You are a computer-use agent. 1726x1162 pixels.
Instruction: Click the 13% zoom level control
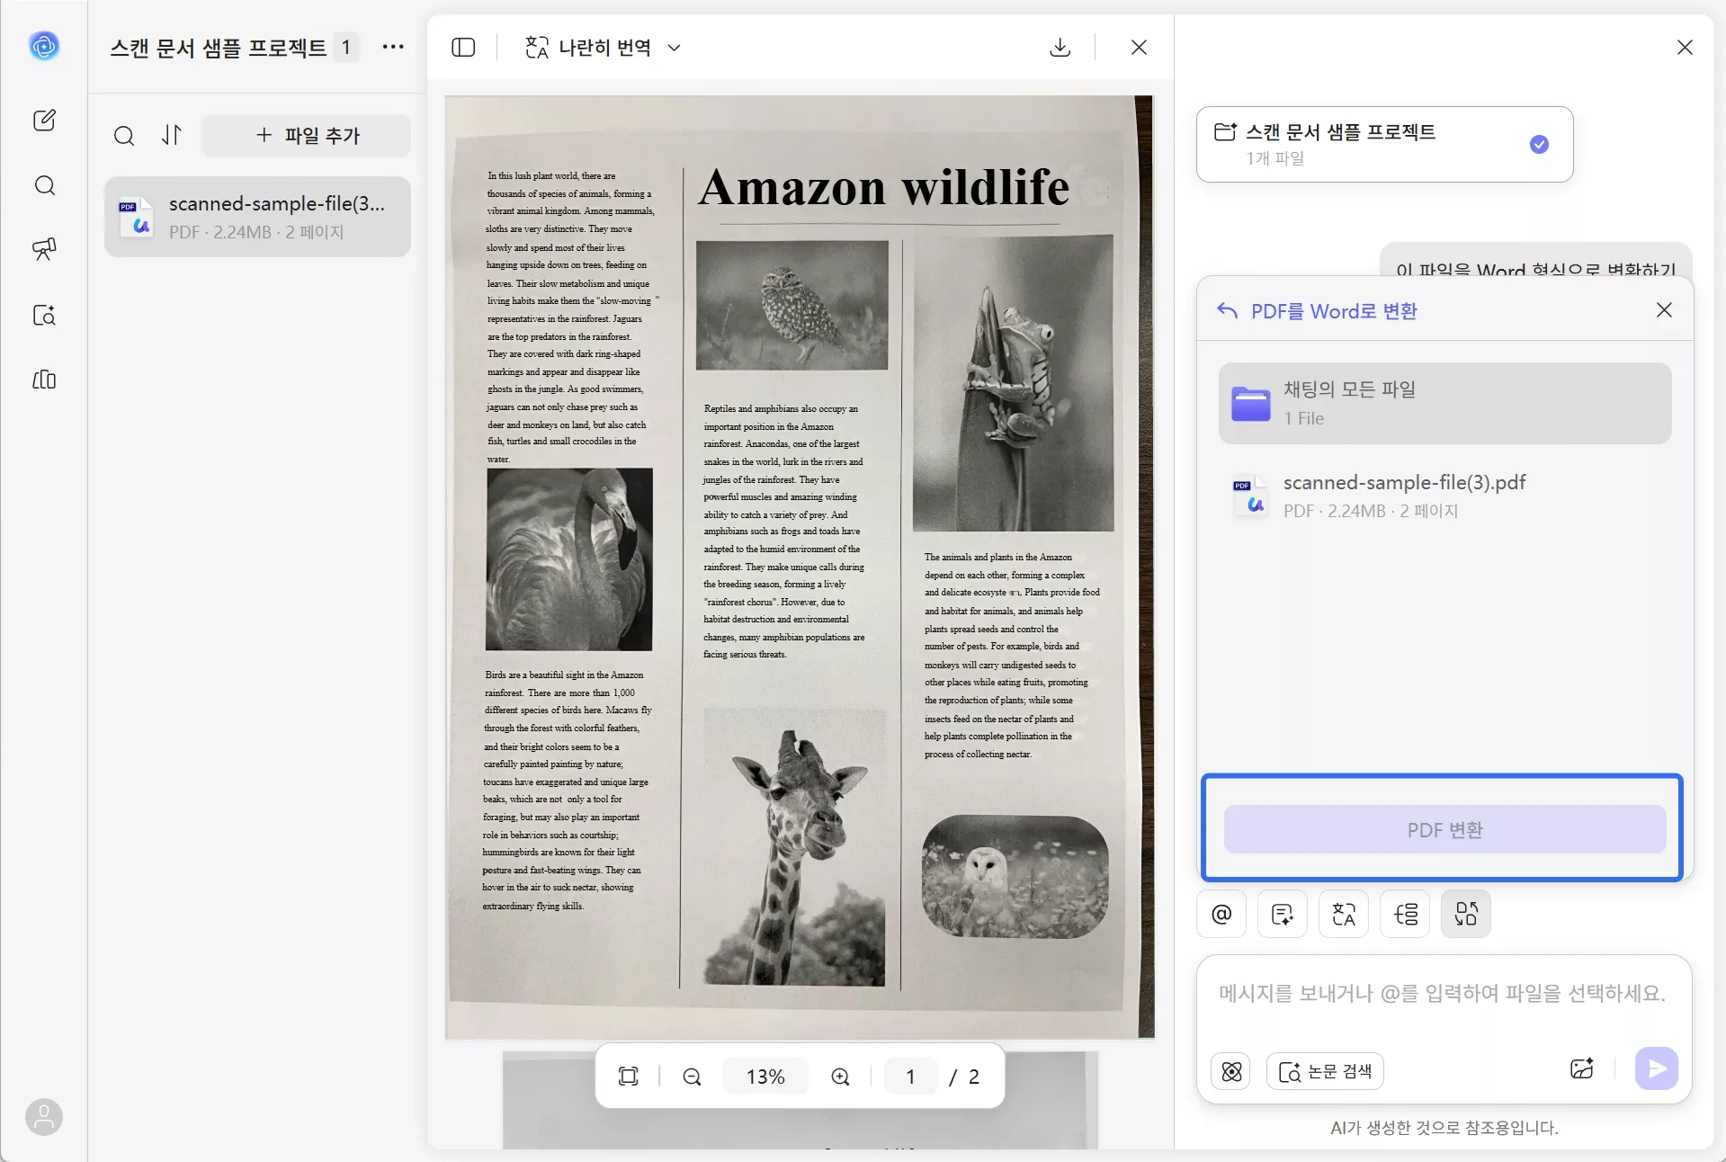pos(765,1077)
